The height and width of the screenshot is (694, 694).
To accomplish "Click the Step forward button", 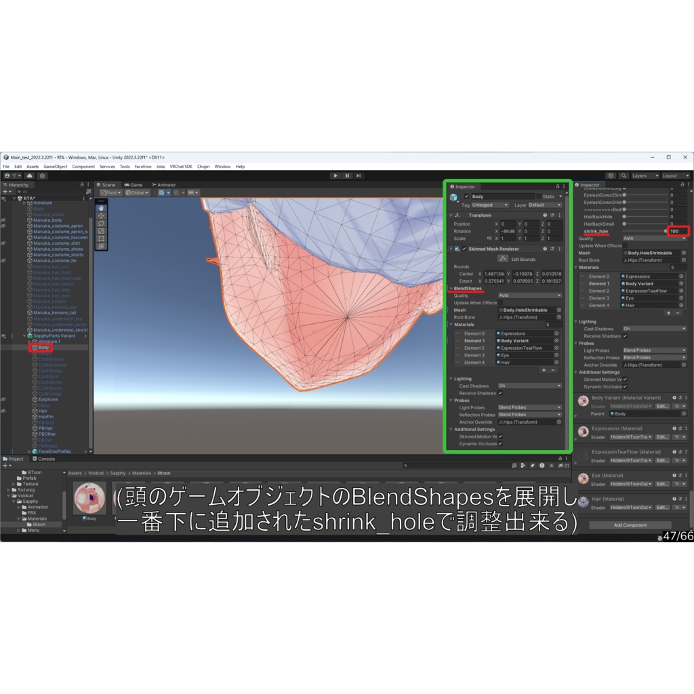I will coord(359,176).
